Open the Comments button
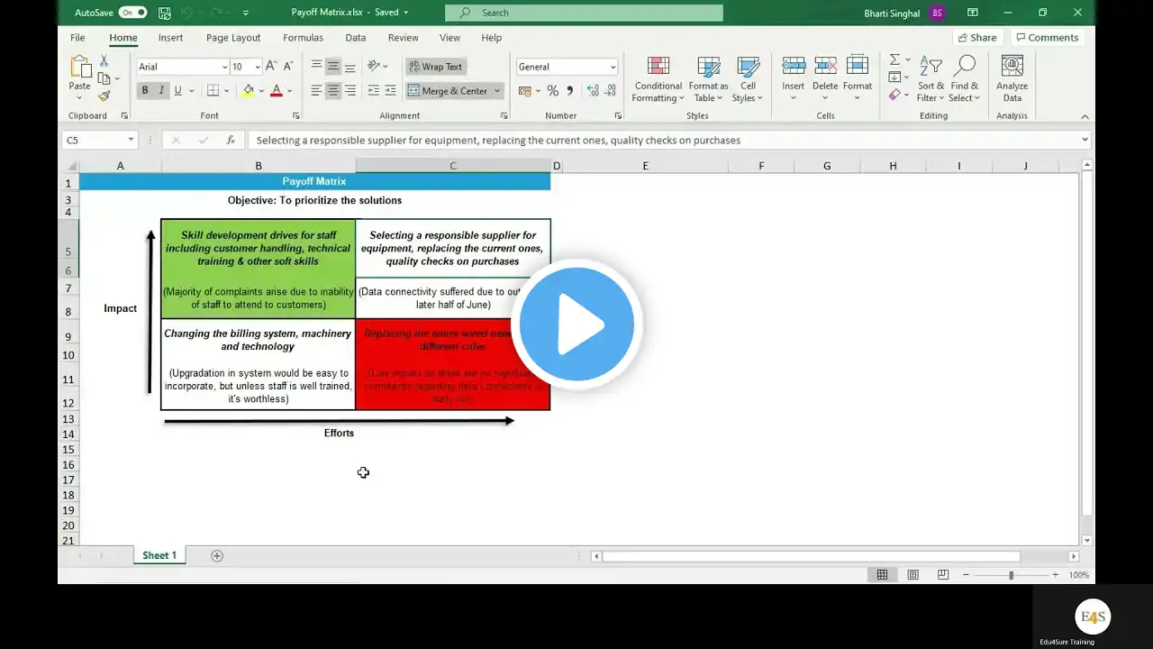 click(1046, 38)
